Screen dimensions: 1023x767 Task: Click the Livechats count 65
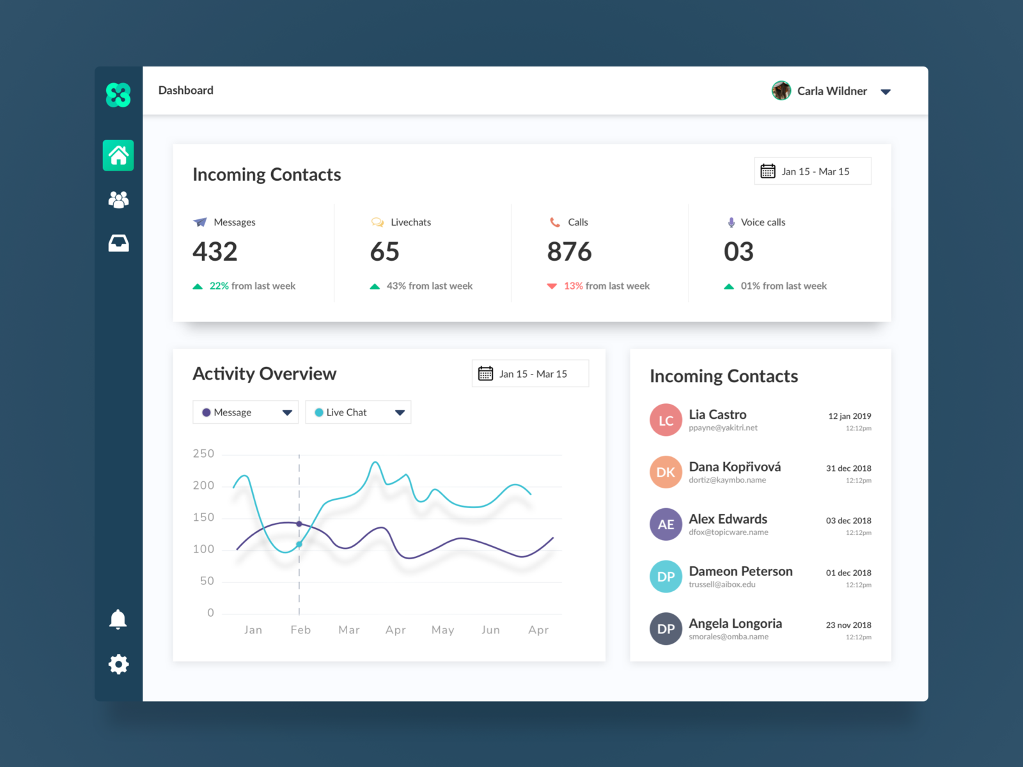click(385, 252)
